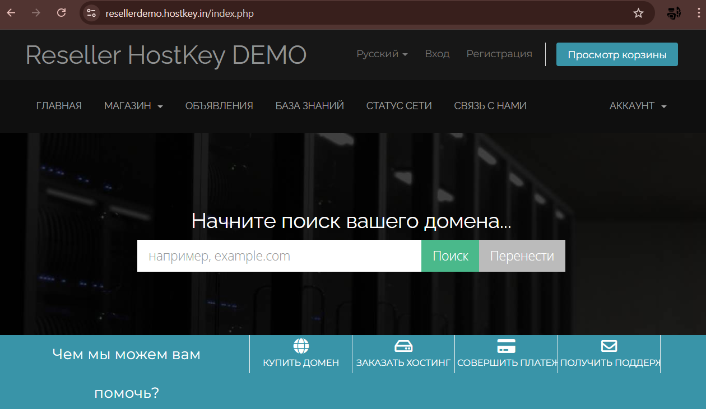Click Просмотр корзины button
This screenshot has width=706, height=409.
click(617, 54)
